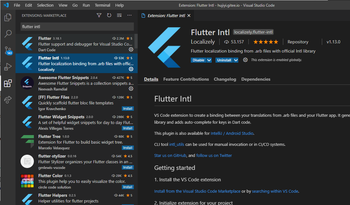
Task: Select flutter-stylizer extension icon
Action: (x=27, y=161)
